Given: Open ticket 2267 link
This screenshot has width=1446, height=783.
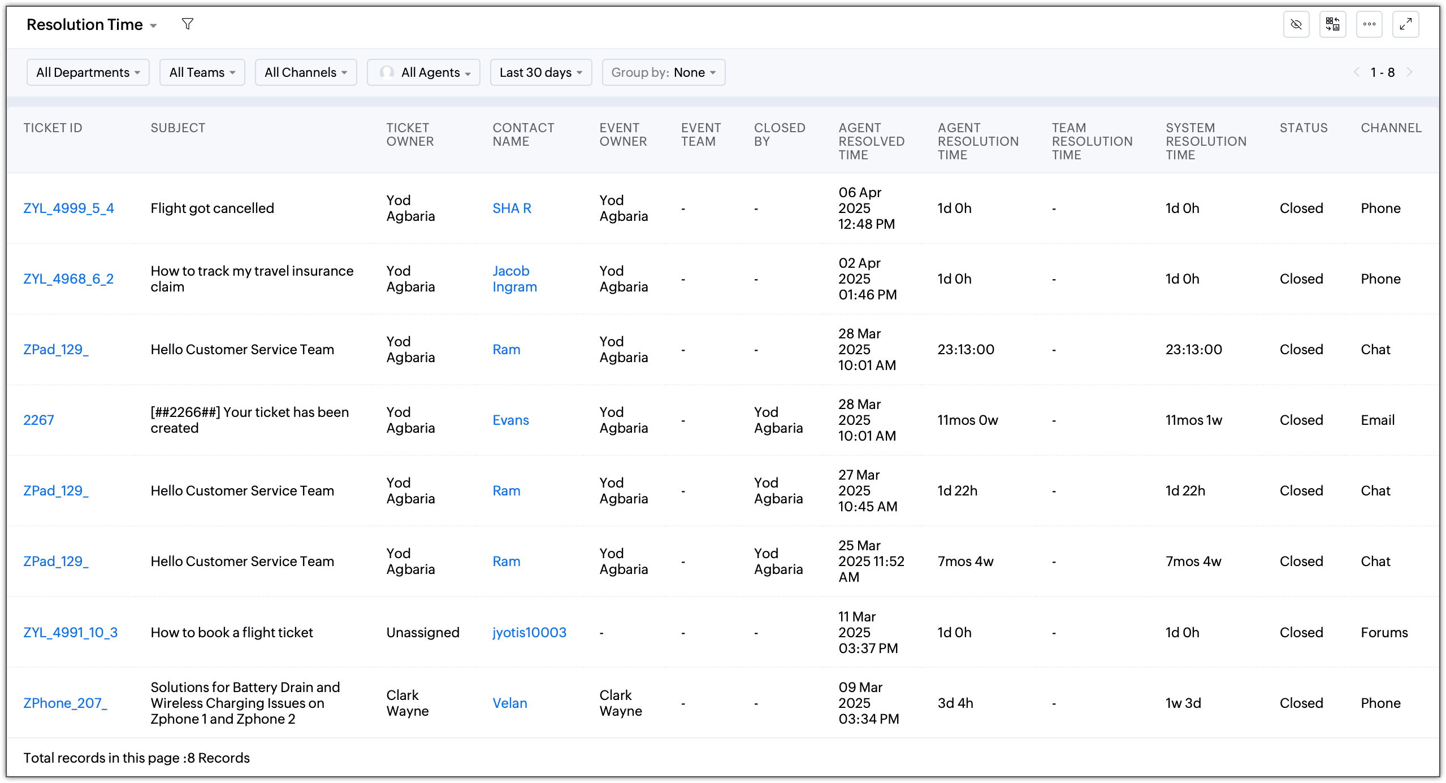Looking at the screenshot, I should (38, 420).
